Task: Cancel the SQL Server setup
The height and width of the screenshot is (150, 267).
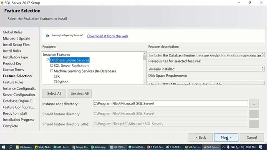Action: pyautogui.click(x=252, y=137)
